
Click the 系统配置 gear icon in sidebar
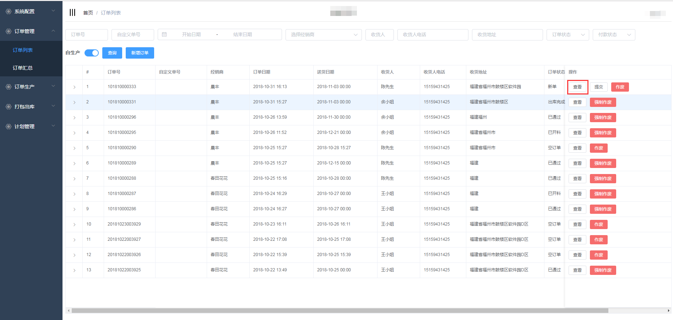tap(9, 11)
